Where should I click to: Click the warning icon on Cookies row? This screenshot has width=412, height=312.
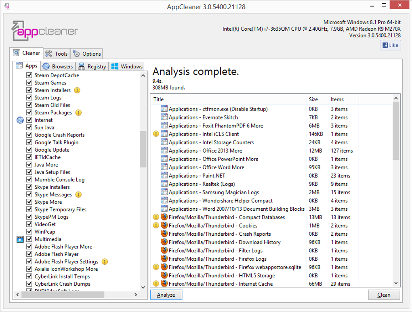[x=156, y=226]
